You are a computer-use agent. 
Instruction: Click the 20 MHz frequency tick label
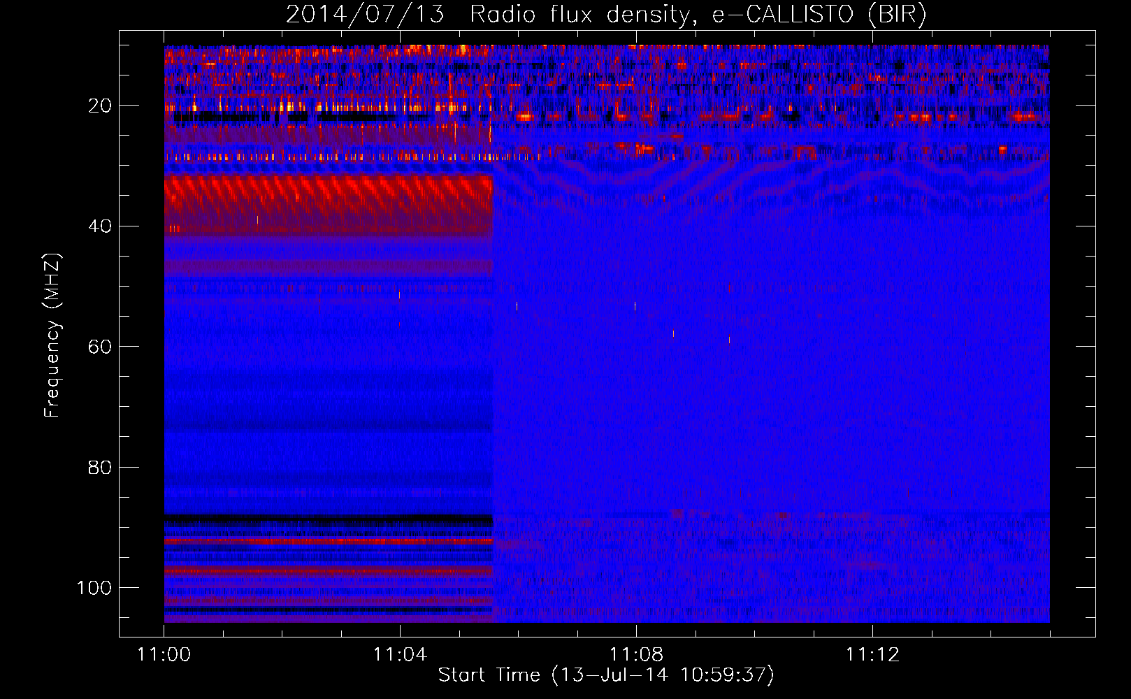coord(101,106)
